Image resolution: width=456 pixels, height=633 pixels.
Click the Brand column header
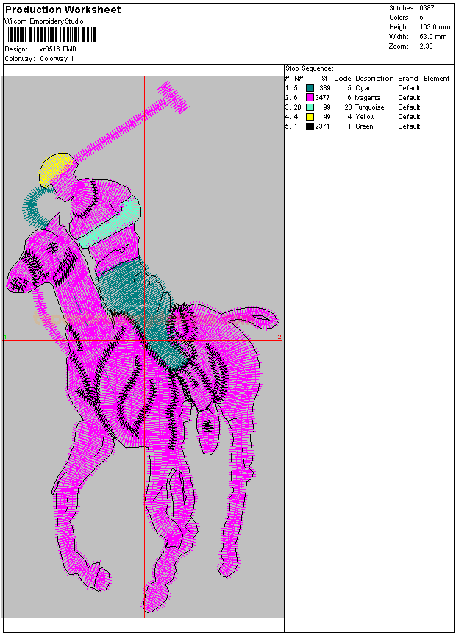408,79
